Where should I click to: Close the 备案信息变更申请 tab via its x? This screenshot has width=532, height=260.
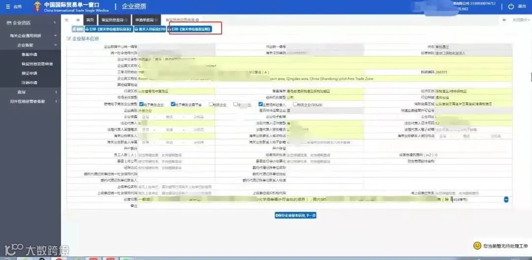pyautogui.click(x=197, y=20)
